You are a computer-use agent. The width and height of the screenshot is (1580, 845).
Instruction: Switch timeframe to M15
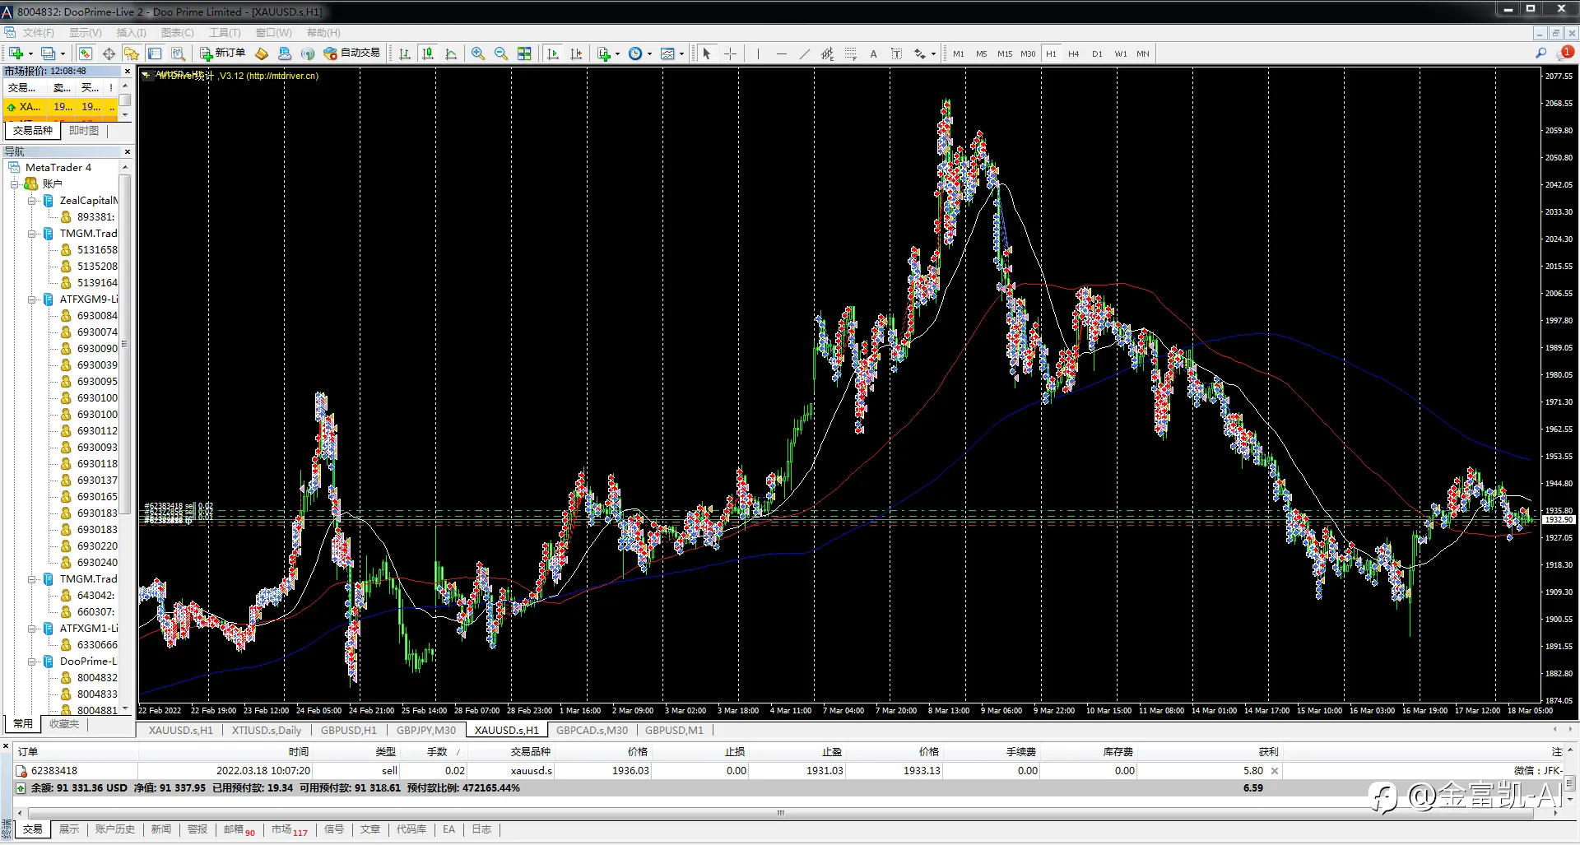tap(1005, 53)
